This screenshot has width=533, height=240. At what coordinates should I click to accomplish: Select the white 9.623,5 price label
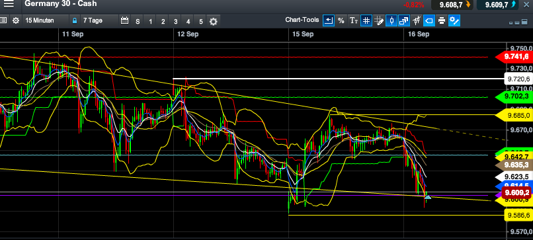(x=514, y=177)
